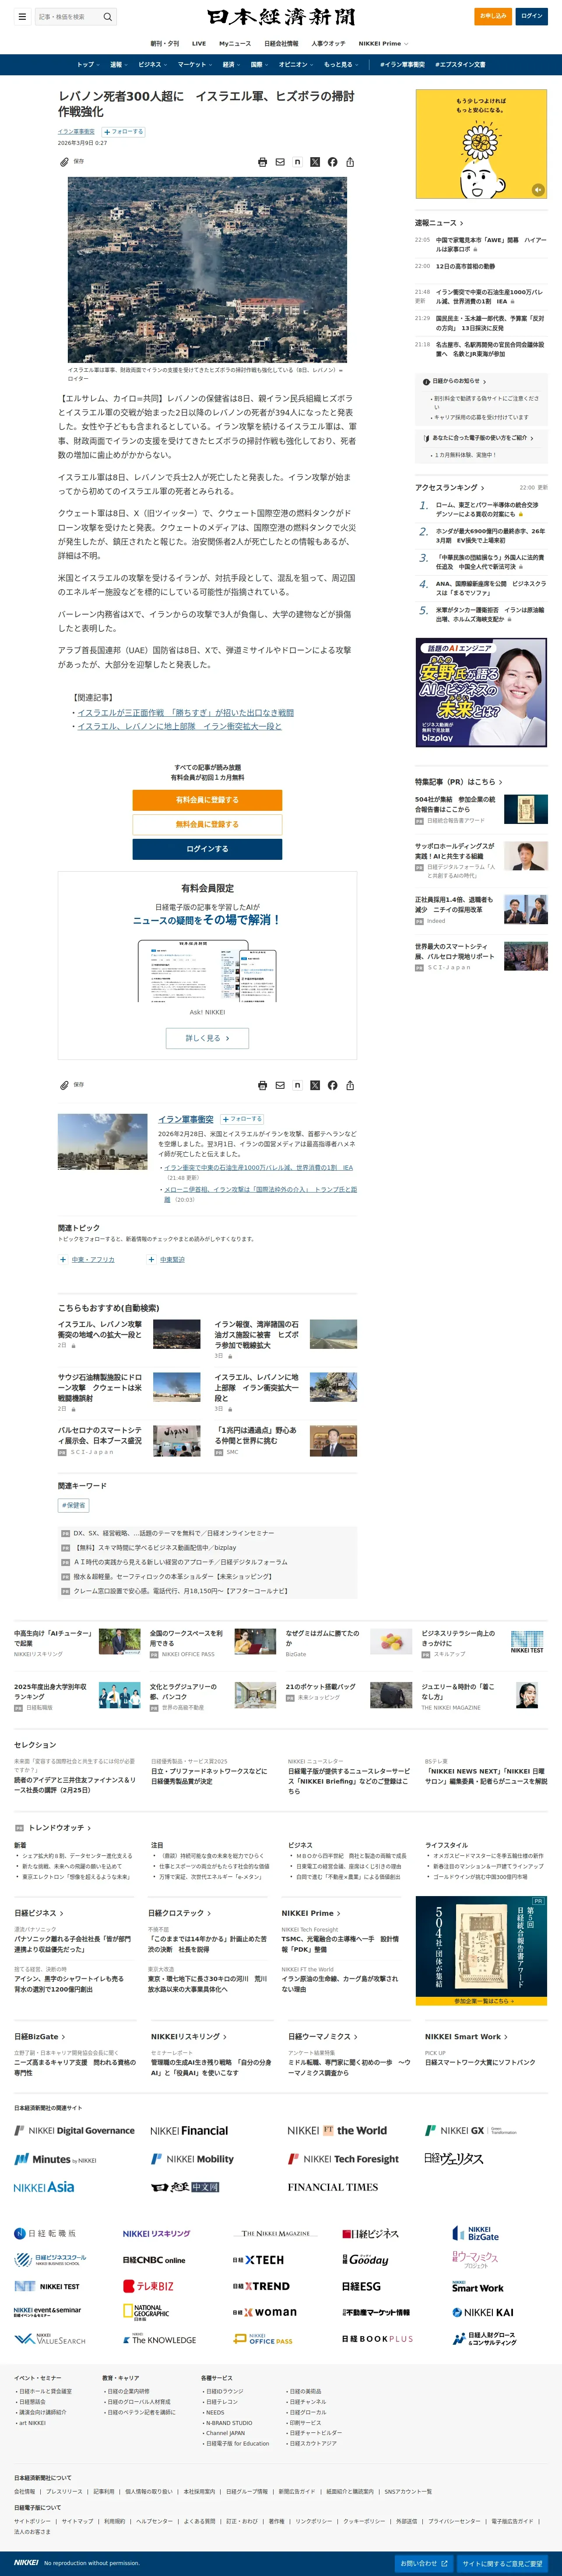Open the テレ東BIZ logo link

tap(148, 2286)
